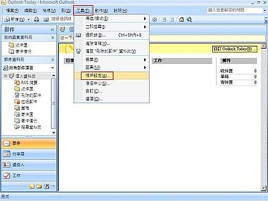The image size is (268, 201).
Task: Open 收件匣 link in the Outlook Today mail list
Action: (x=226, y=71)
